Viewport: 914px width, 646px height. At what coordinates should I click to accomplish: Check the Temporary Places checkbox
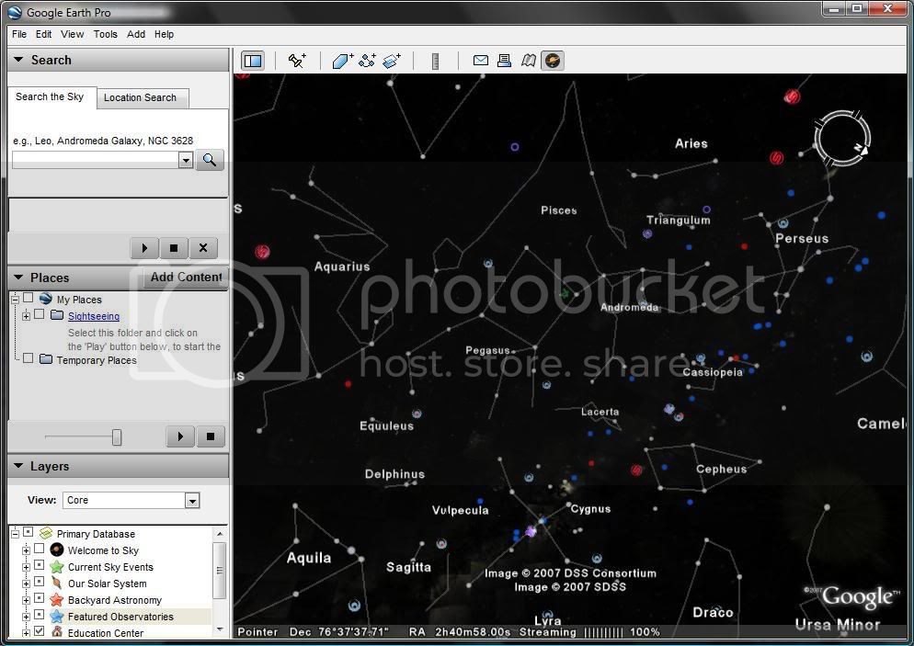[28, 358]
